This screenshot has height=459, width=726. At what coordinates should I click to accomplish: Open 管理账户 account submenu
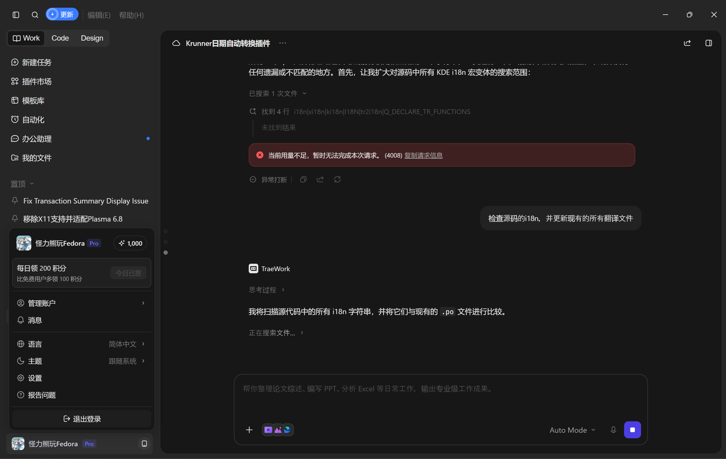pos(81,303)
